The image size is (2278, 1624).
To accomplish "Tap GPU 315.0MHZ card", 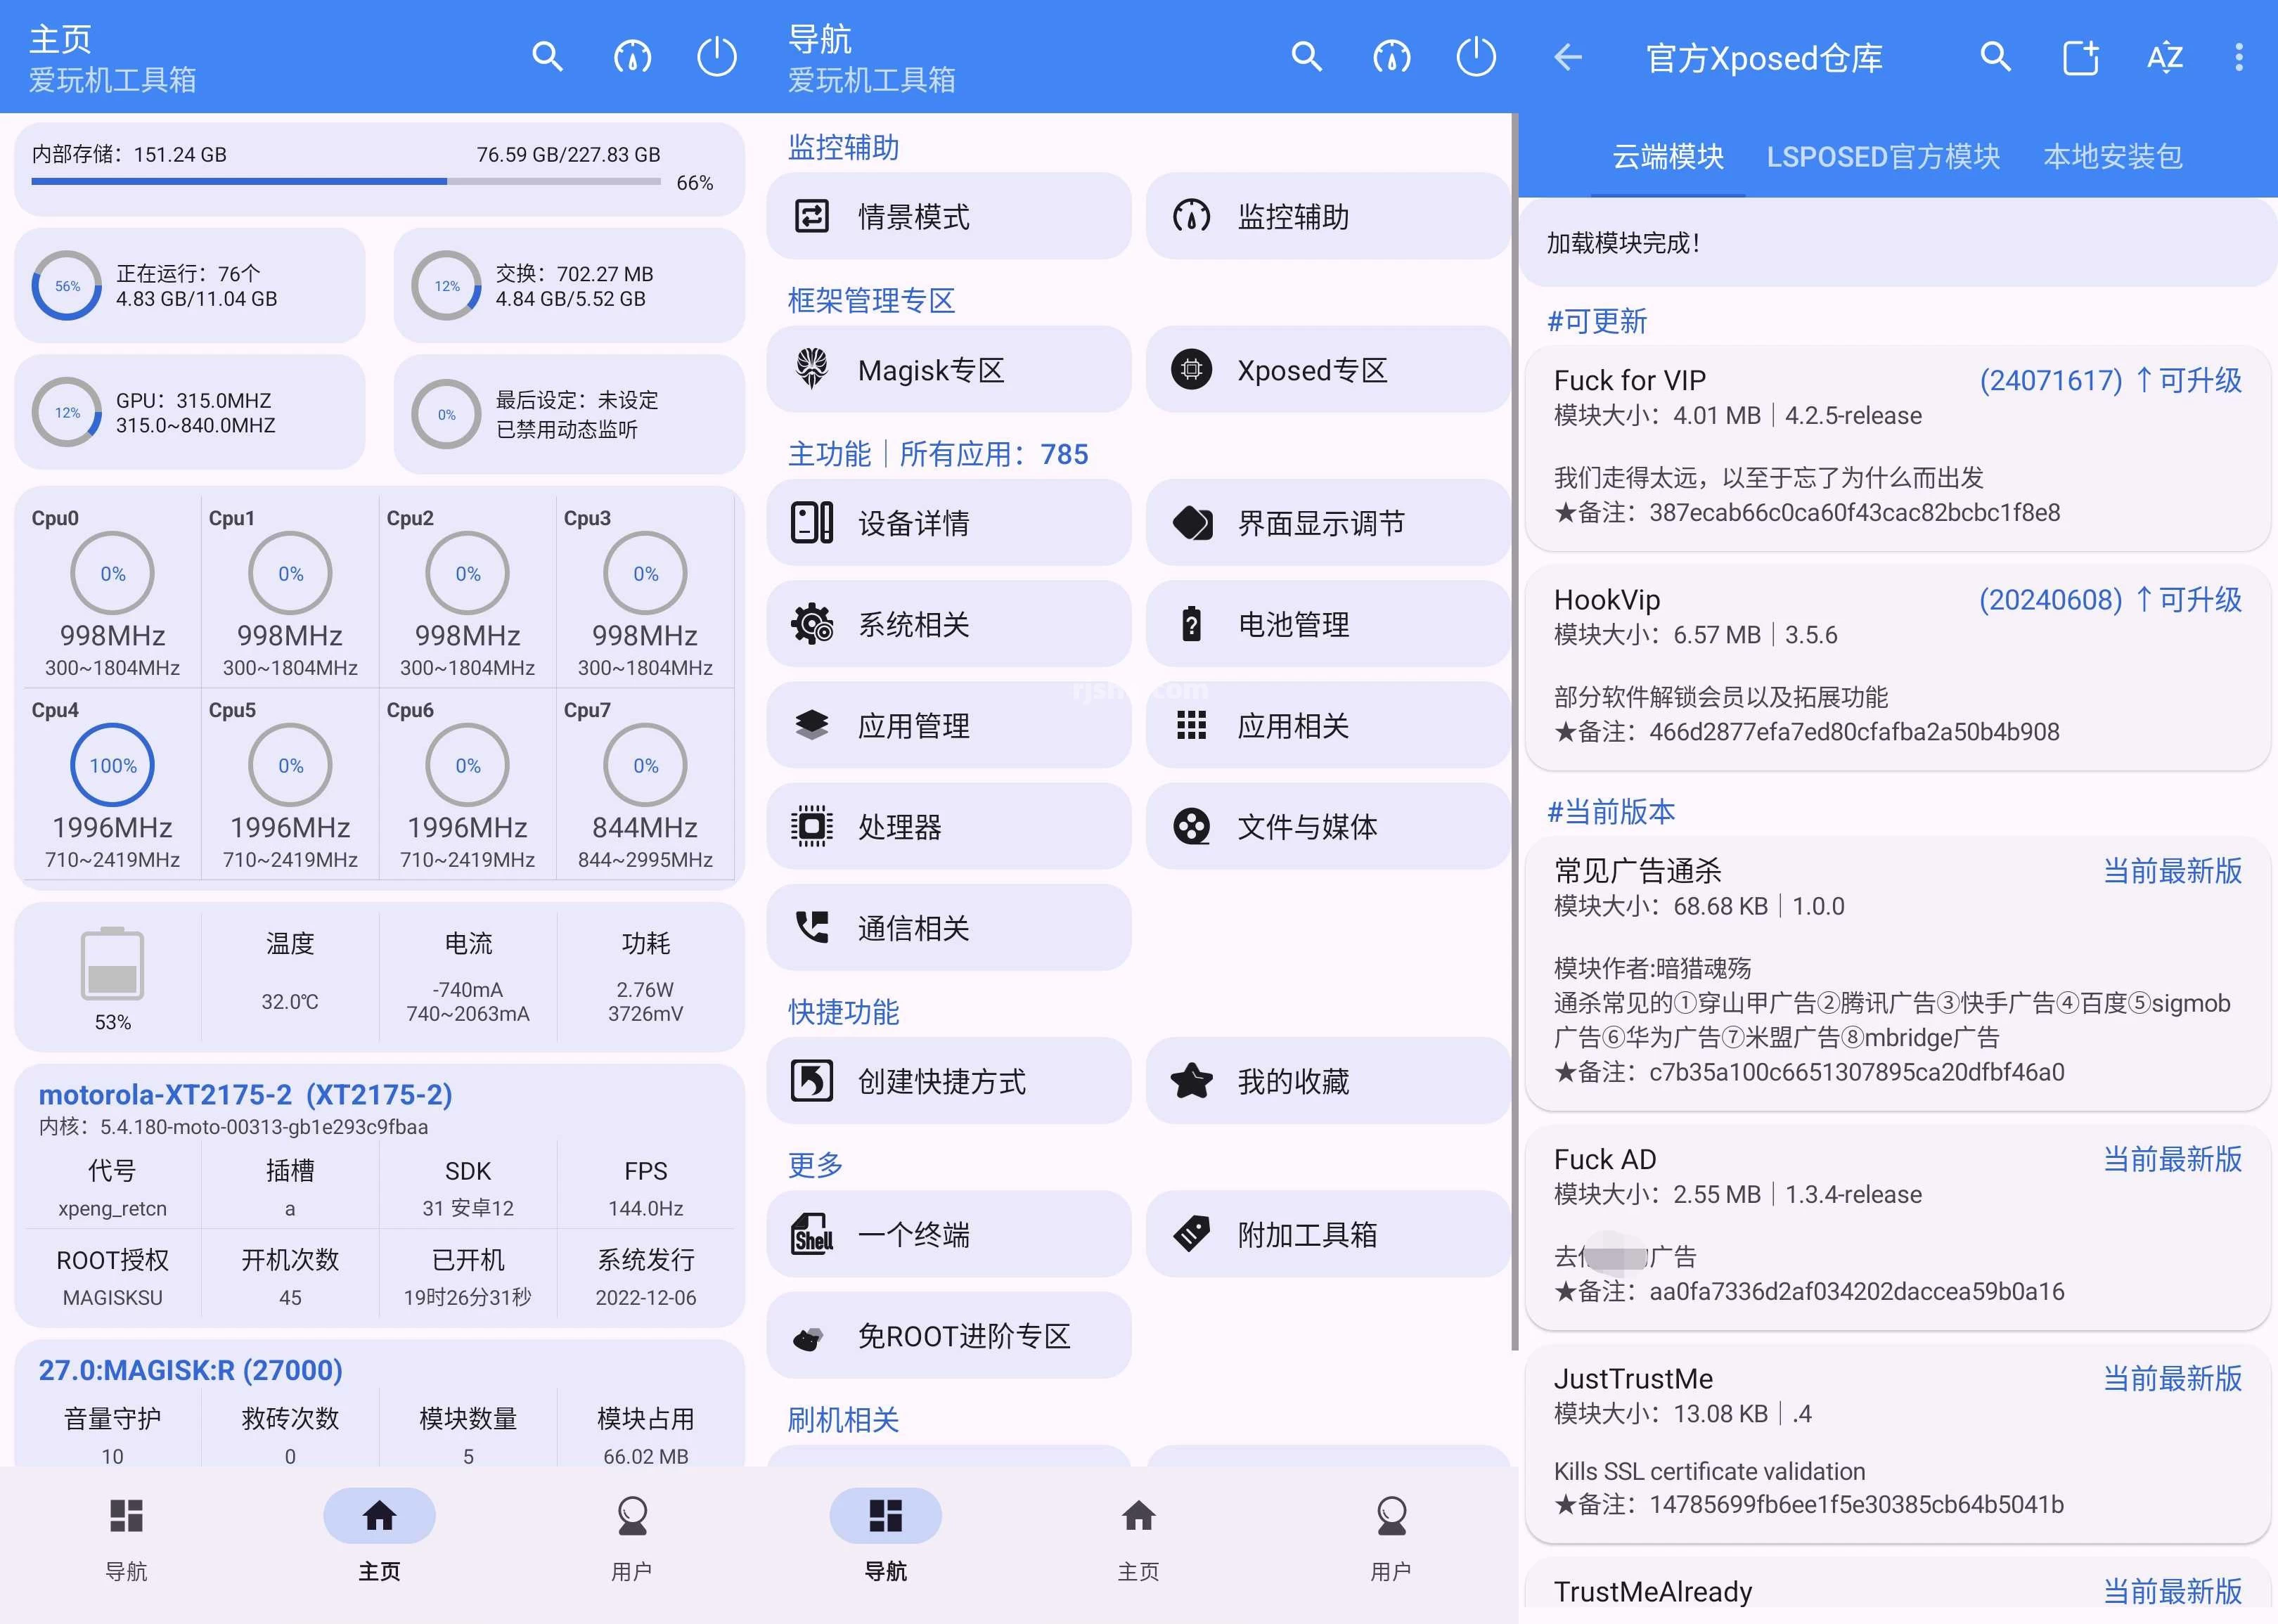I will (190, 412).
